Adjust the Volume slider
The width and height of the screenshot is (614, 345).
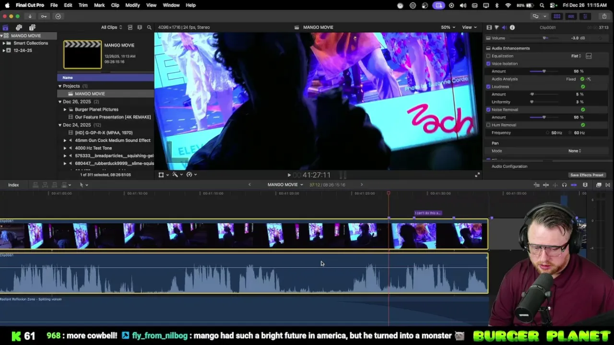(x=544, y=38)
